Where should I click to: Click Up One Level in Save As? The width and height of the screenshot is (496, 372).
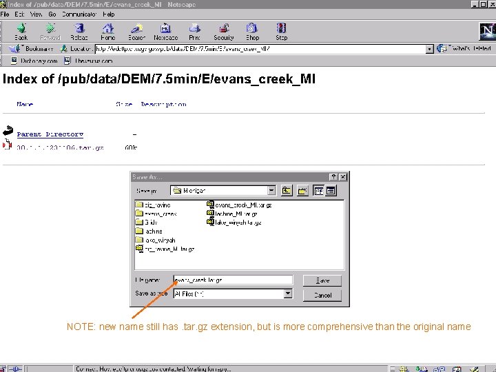tap(287, 190)
